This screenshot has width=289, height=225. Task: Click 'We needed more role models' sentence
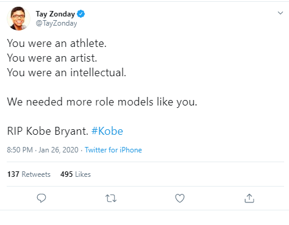tap(102, 102)
